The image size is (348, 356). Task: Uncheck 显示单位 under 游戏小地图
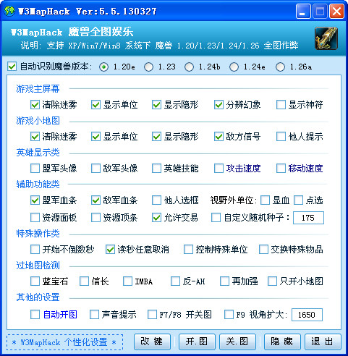pyautogui.click(x=96, y=137)
